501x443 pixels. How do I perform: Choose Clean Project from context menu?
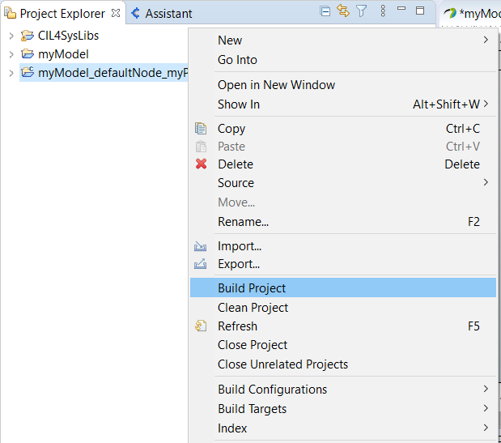click(x=343, y=308)
